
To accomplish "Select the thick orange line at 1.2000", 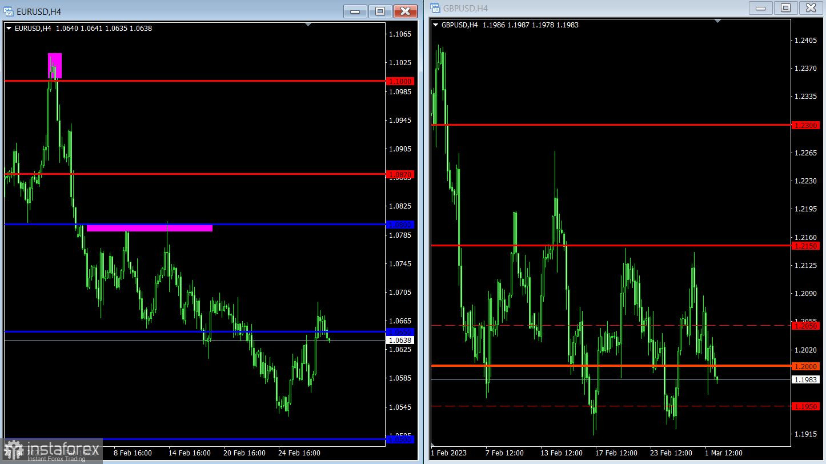I will pos(611,366).
